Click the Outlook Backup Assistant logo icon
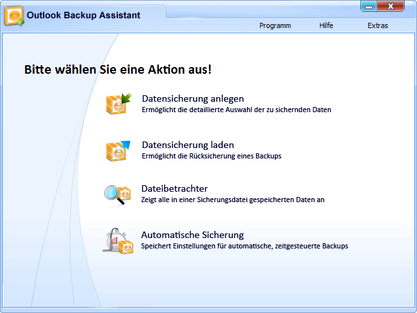Screen dimensions: 417x313 pos(14,16)
